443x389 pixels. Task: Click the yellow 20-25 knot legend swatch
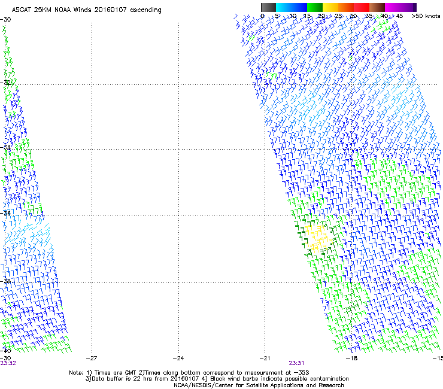point(330,7)
